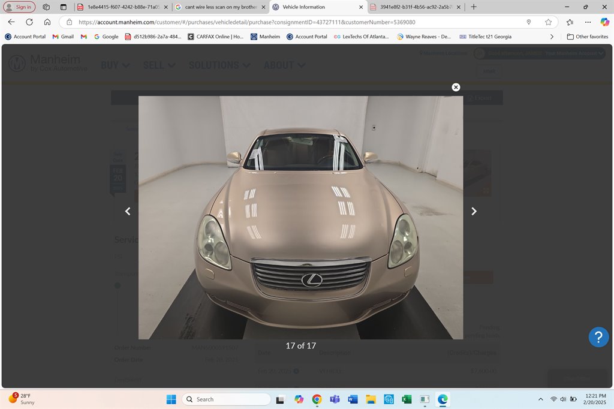Screen dimensions: 614x409
Task: Open the favorites list icon
Action: (570, 22)
